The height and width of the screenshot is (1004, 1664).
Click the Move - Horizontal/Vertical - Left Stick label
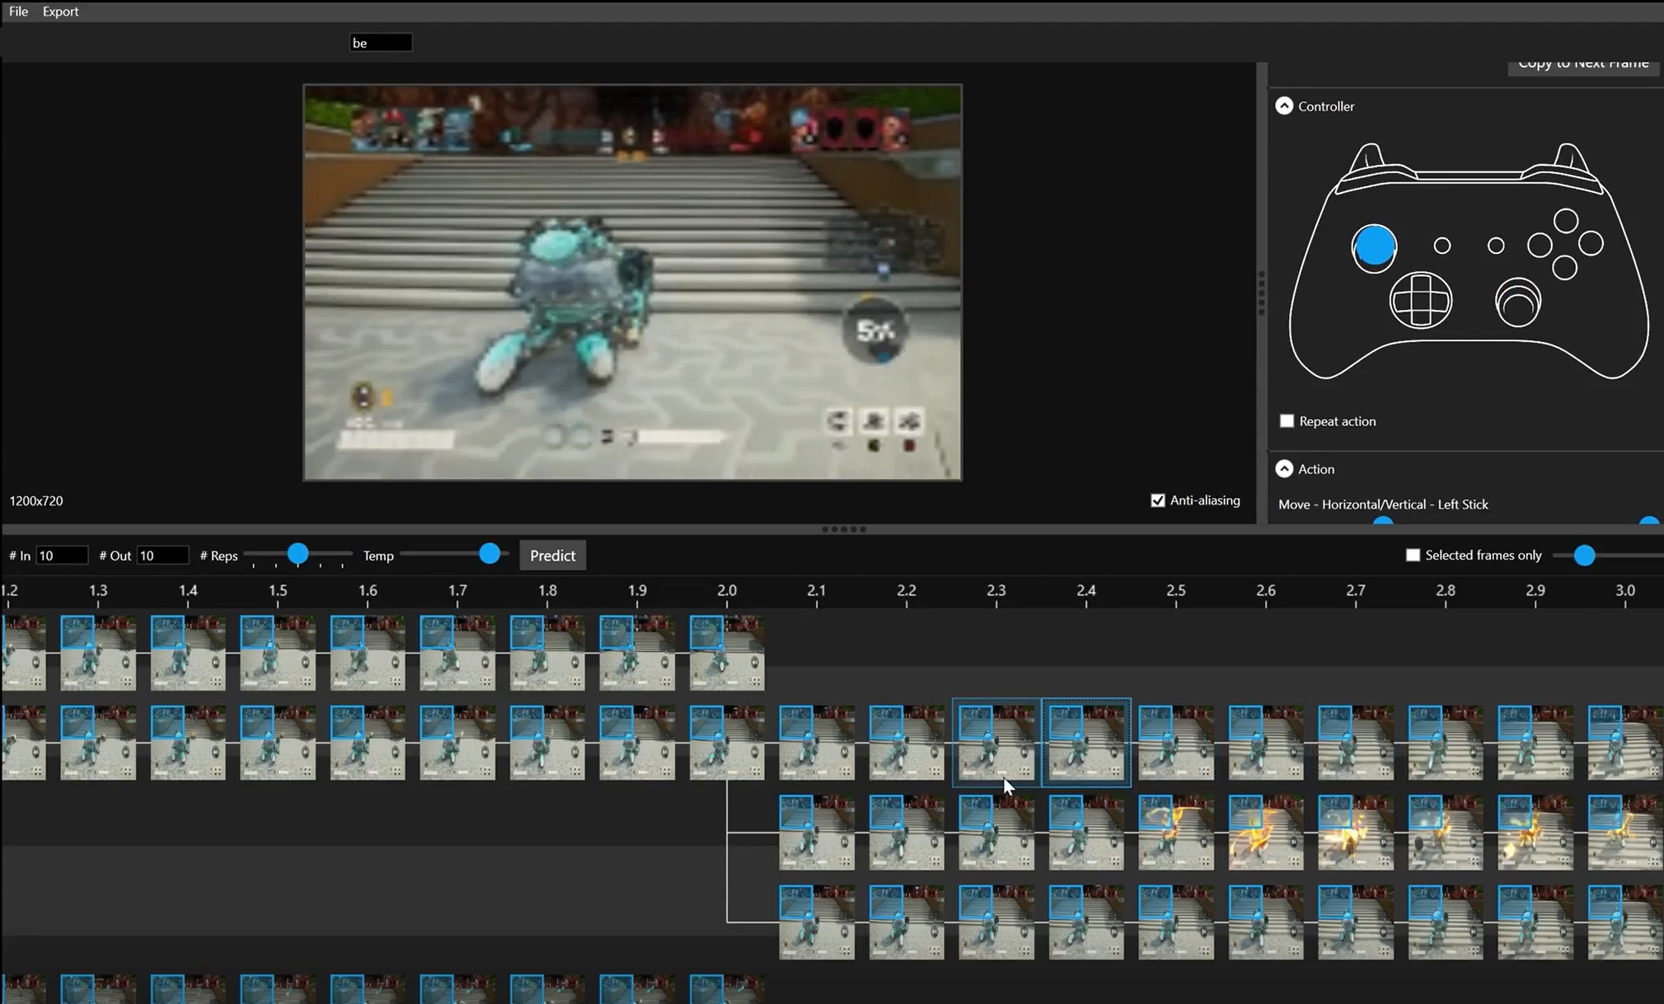point(1383,504)
